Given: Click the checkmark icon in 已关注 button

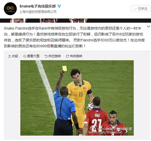Looking at the screenshot, I should coord(135,9).
